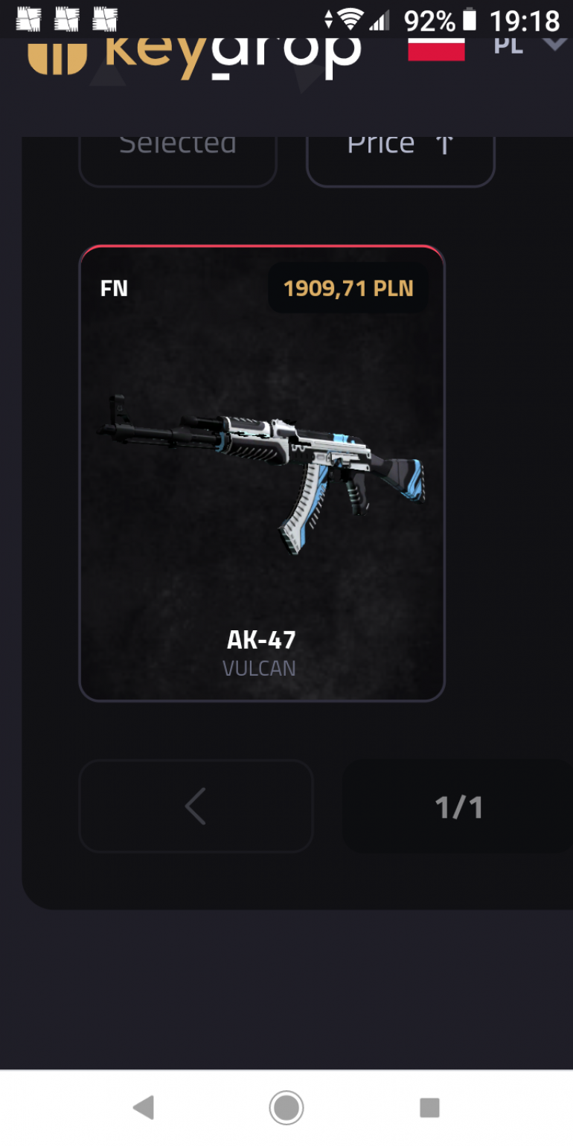The width and height of the screenshot is (573, 1146).
Task: Tap the 1909,71 PLN price tag
Action: [x=348, y=288]
